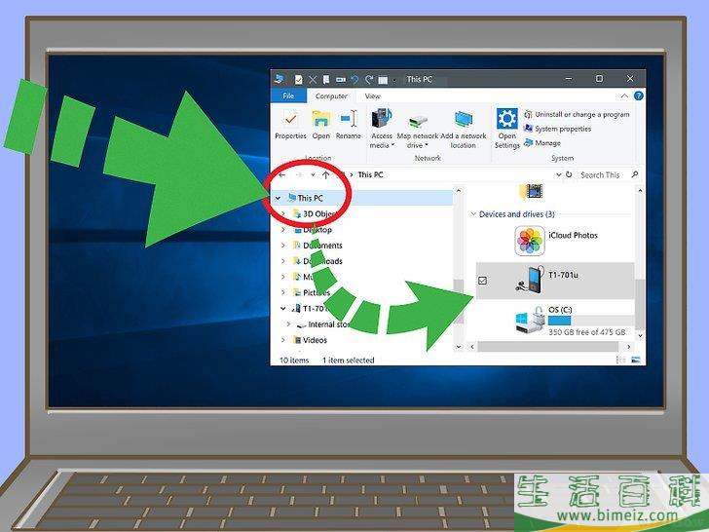The width and height of the screenshot is (709, 532).
Task: Click the Up arrow navigation icon
Action: coord(325,175)
